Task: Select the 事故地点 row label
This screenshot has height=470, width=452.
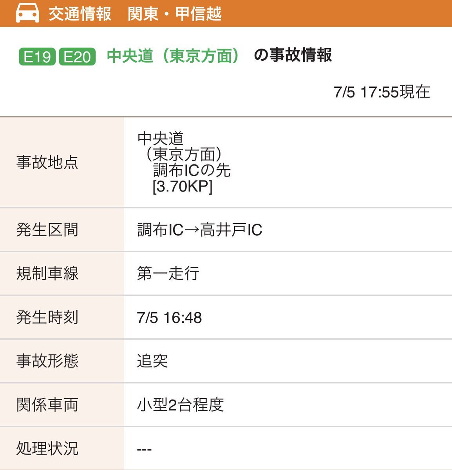Action: [47, 162]
